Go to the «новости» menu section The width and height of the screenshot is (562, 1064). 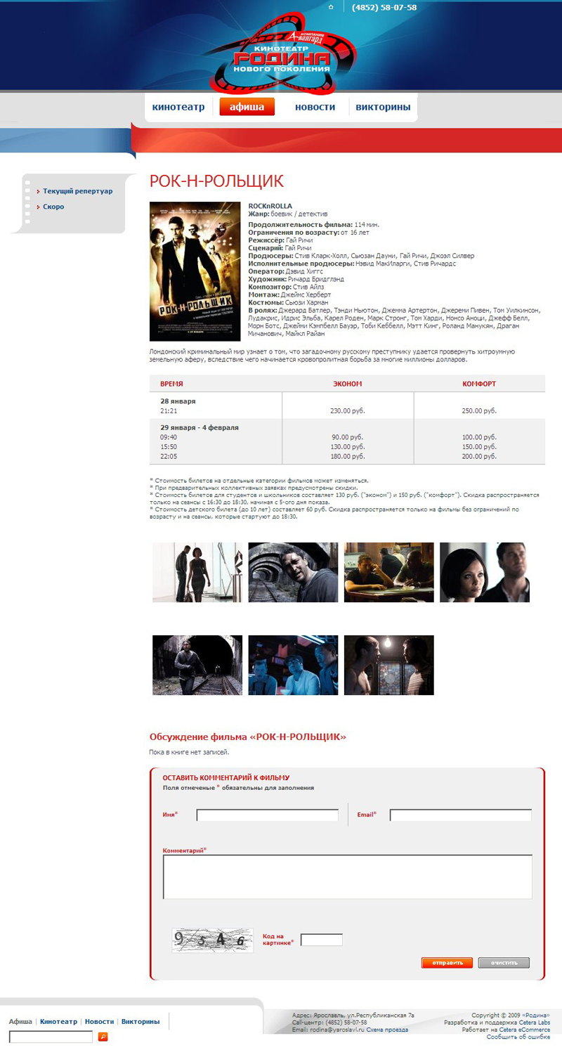pyautogui.click(x=315, y=108)
